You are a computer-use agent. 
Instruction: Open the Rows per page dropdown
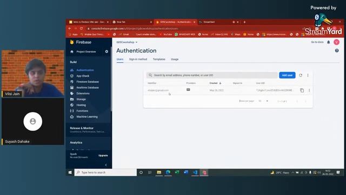click(263, 101)
